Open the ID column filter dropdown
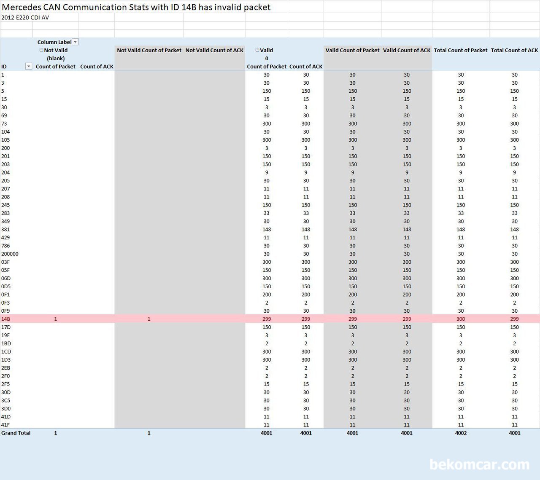Viewport: 540px width, 480px height. (x=29, y=66)
